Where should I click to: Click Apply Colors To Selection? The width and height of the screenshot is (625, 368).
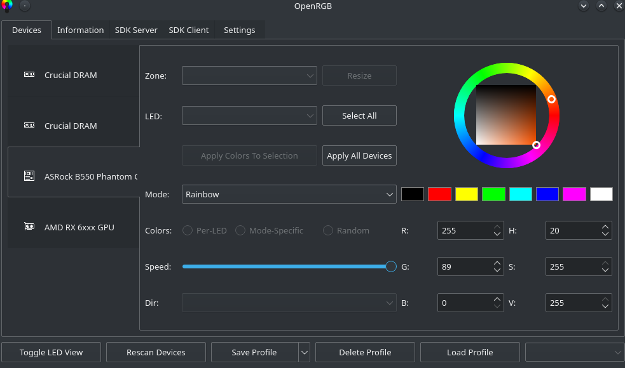249,155
